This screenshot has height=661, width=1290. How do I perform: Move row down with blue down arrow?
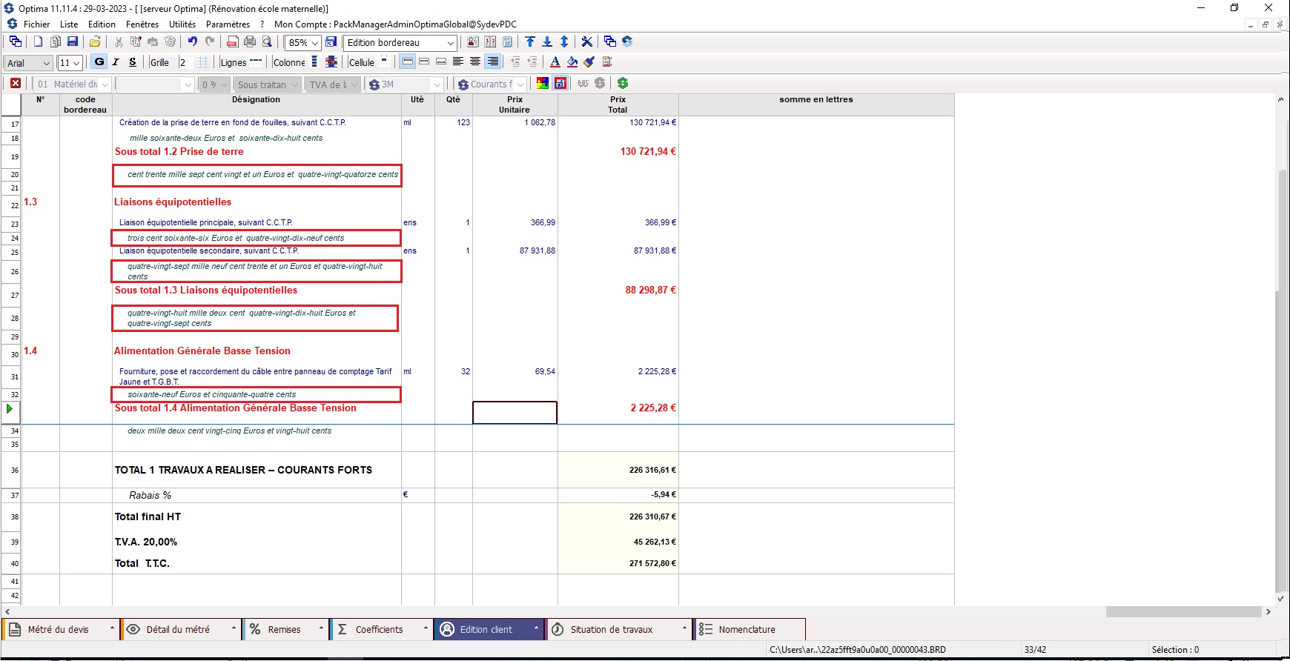pos(547,41)
